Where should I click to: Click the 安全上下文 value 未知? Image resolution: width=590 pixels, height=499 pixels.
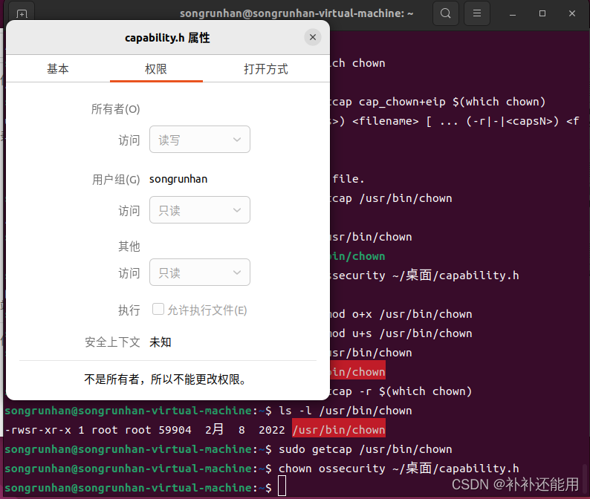pos(161,342)
